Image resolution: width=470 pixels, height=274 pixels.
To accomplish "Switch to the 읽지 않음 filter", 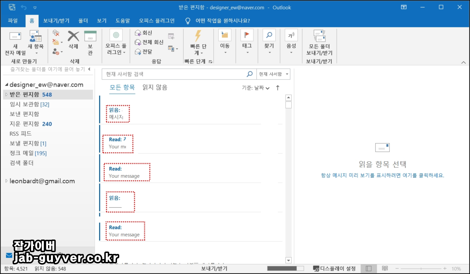I will (154, 87).
